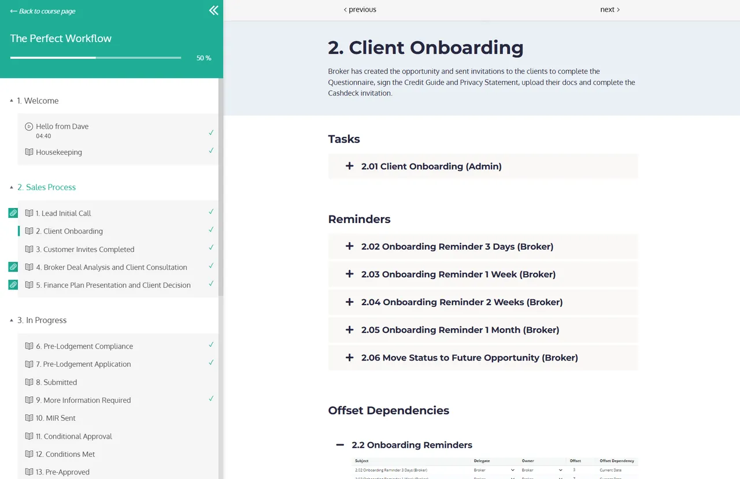The image size is (740, 479).
Task: Click the book icon beside Conditional Approval
Action: 29,436
